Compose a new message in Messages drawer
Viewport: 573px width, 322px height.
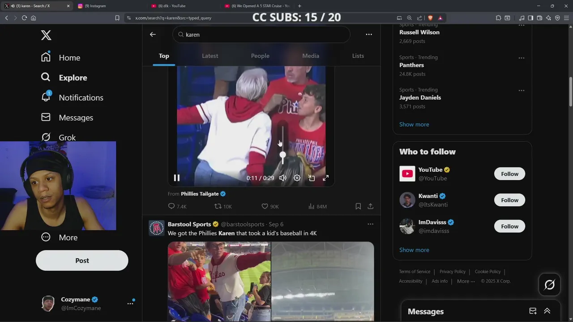pyautogui.click(x=533, y=311)
